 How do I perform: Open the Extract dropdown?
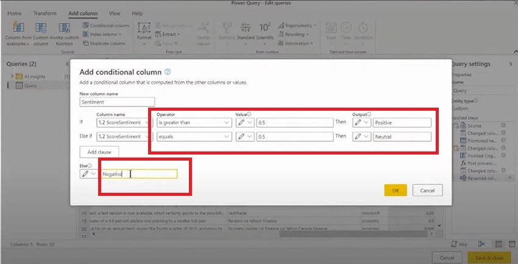168,34
